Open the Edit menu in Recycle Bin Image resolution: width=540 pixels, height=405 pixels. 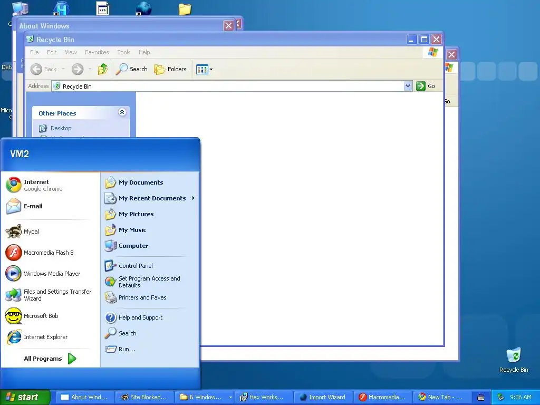[52, 52]
